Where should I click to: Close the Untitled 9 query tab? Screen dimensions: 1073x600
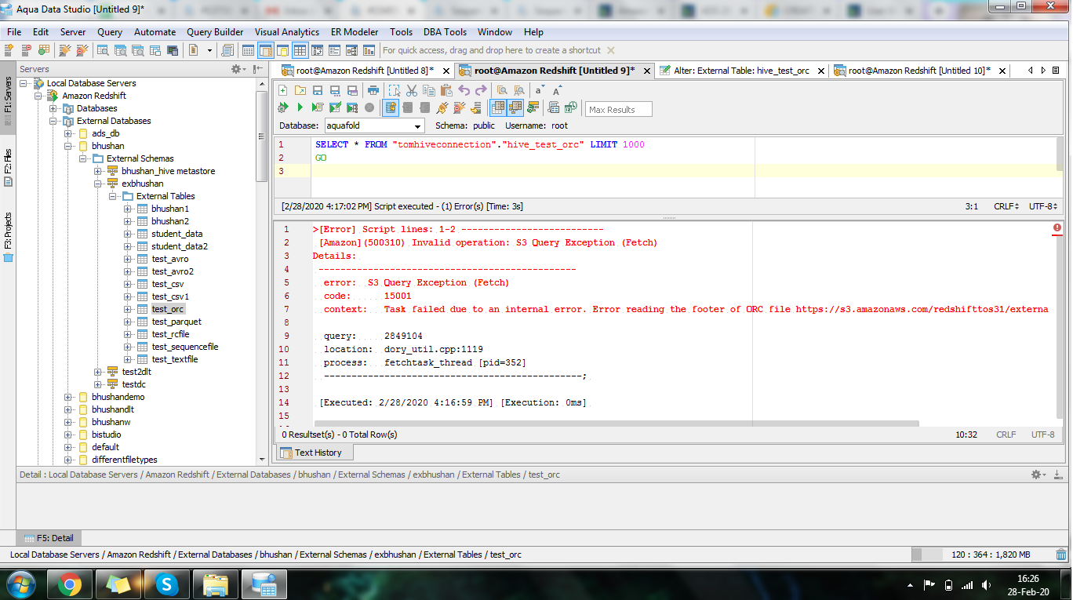click(x=646, y=71)
